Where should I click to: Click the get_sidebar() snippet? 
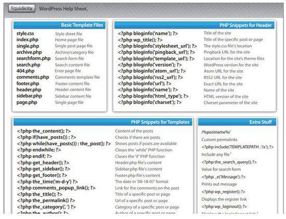(43, 169)
